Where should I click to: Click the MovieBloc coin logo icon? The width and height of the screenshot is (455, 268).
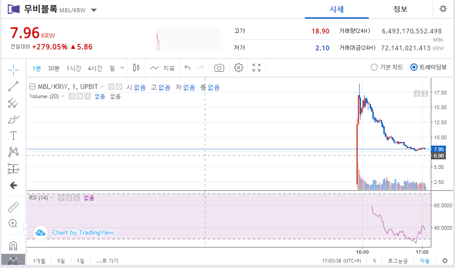point(14,9)
